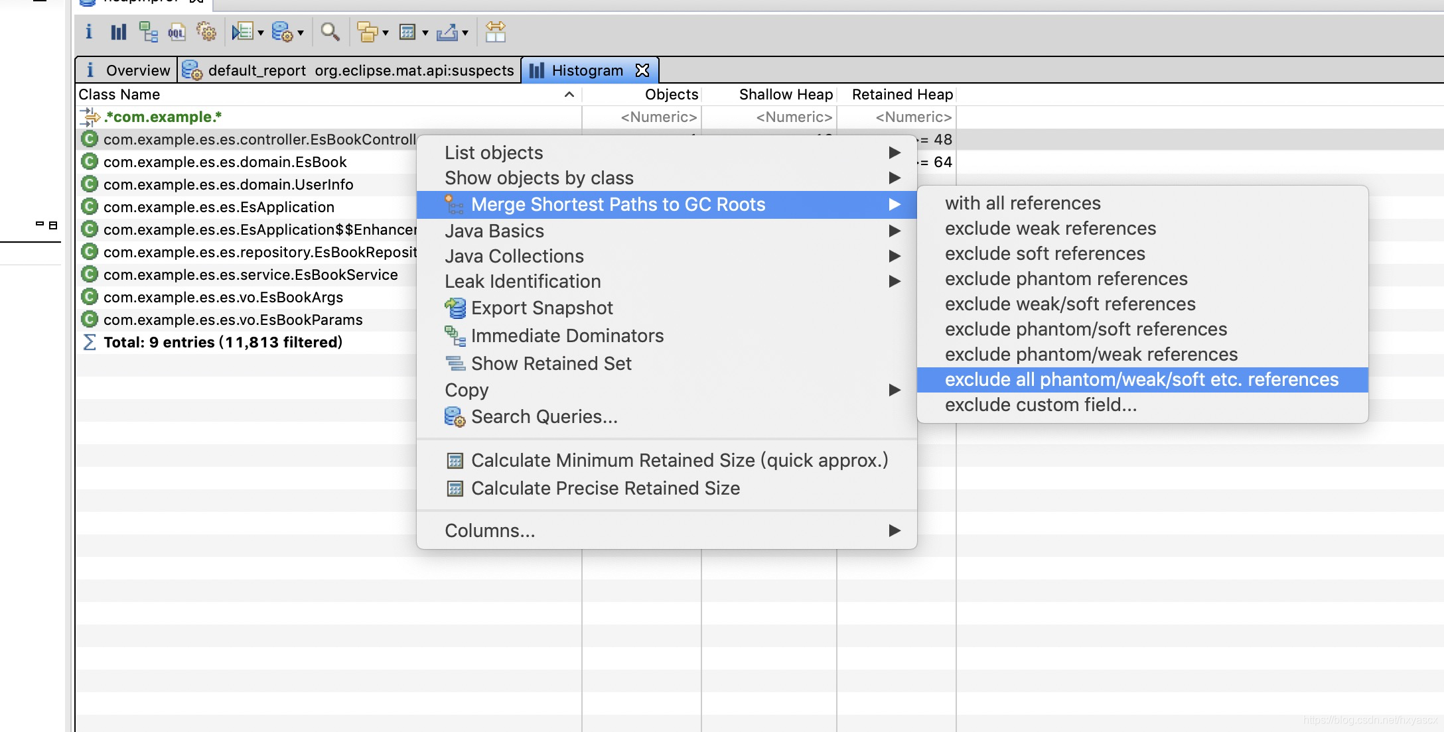Select 'exclude weak/soft references' option
1444x732 pixels.
[x=1142, y=304]
